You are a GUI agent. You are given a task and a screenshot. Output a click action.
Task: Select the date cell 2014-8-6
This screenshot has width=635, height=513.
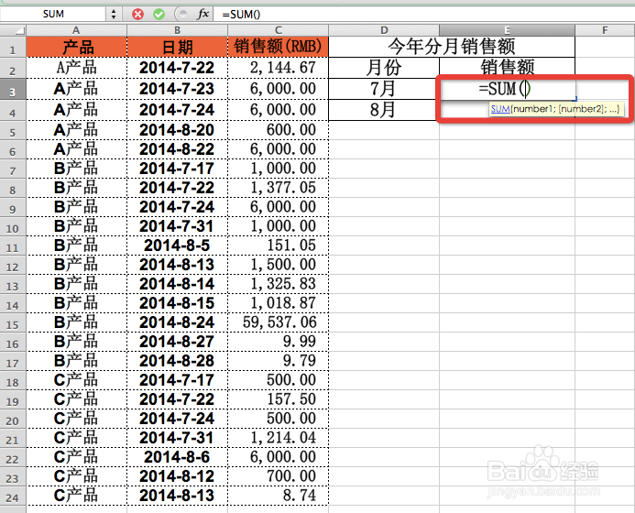(x=178, y=457)
